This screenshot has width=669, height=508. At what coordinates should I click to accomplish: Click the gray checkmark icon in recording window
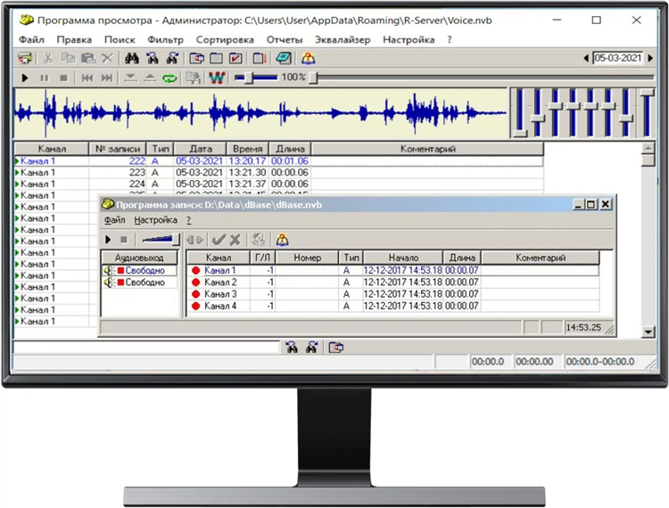pyautogui.click(x=219, y=240)
